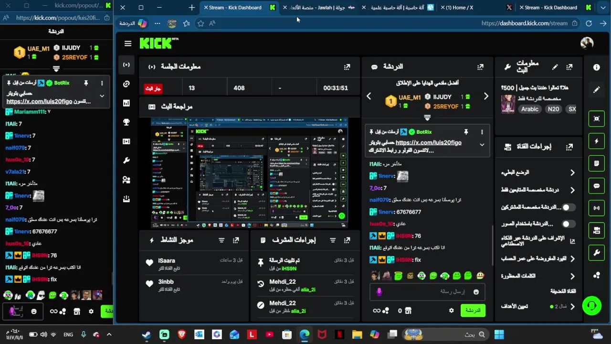611x344 pixels.
Task: Collapse the gift leaderboard in dashboard chat
Action: 427,117
